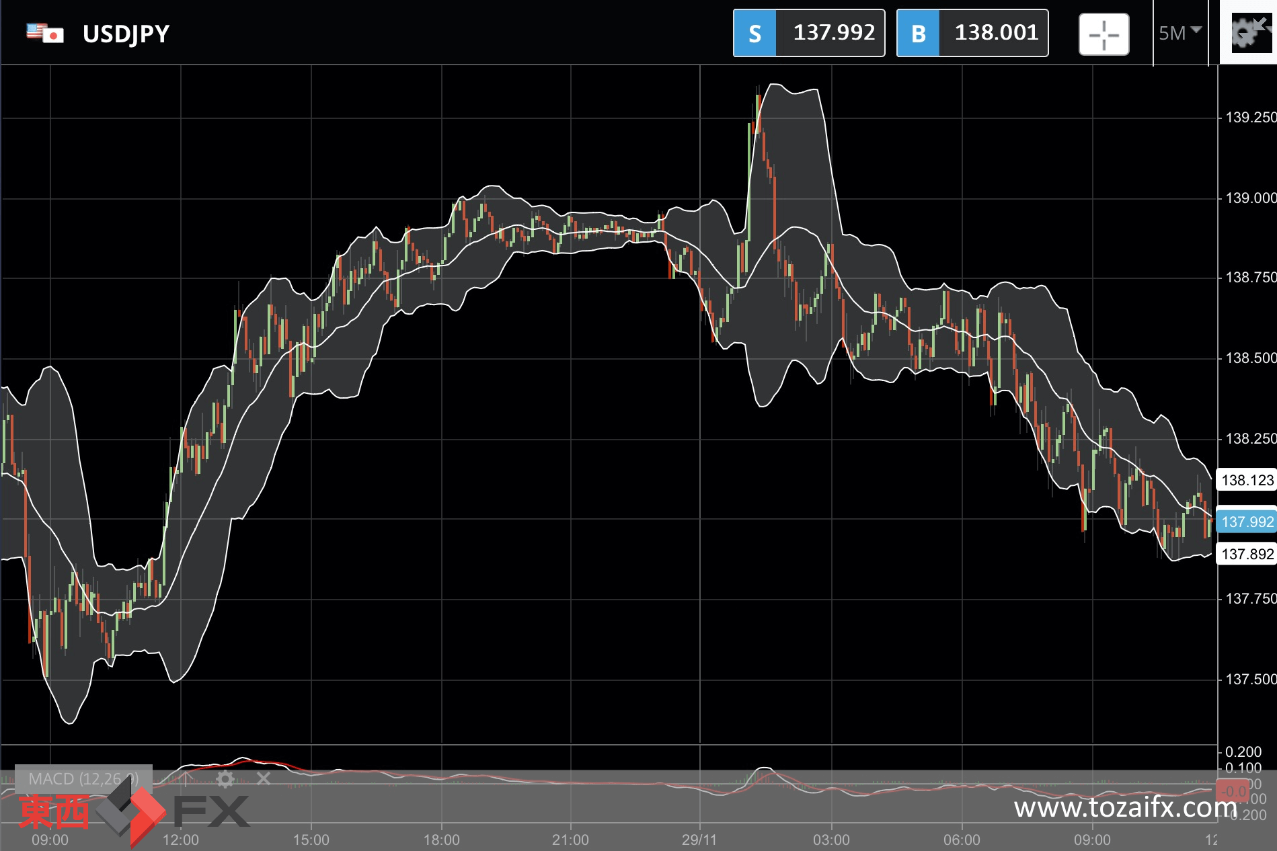Open the USDJPY symbol selector
The image size is (1277, 851).
coord(126,34)
